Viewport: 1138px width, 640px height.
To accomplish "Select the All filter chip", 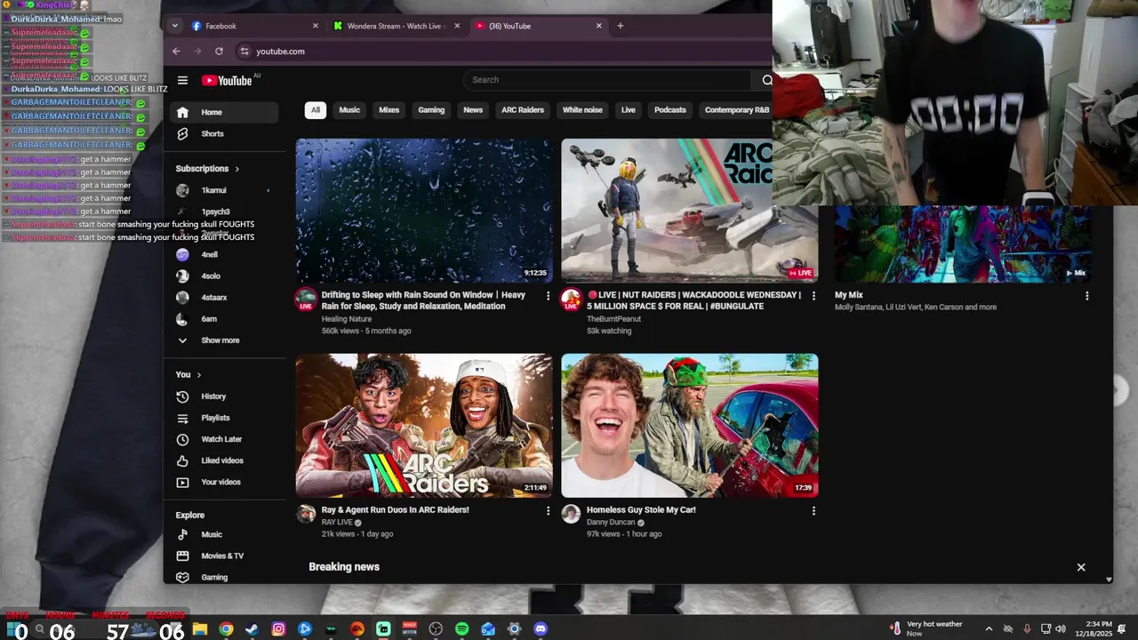I will click(315, 110).
